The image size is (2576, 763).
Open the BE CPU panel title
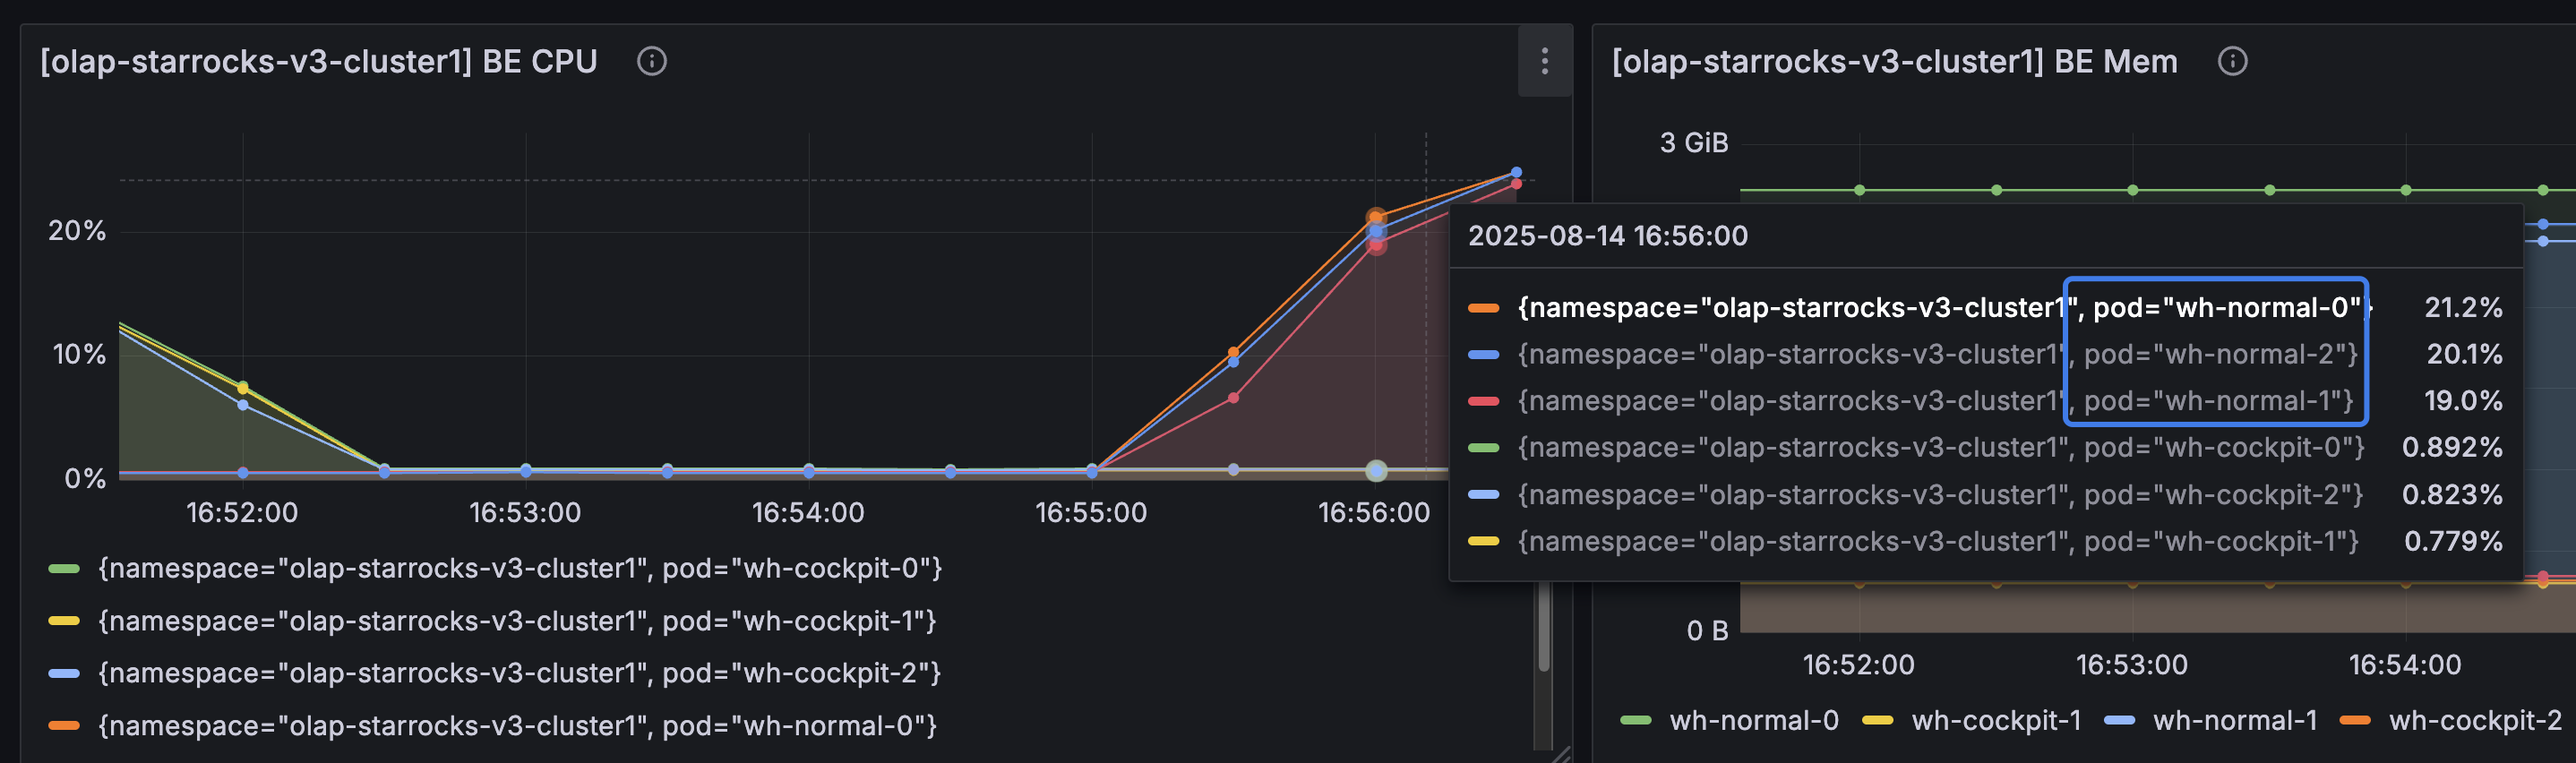click(319, 61)
